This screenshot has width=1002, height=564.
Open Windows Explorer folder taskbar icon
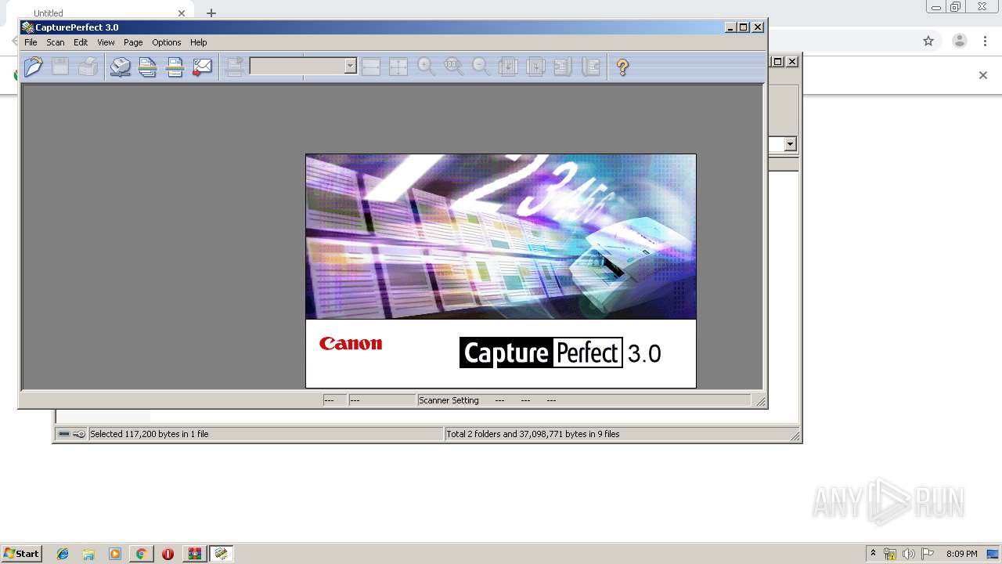(x=88, y=554)
